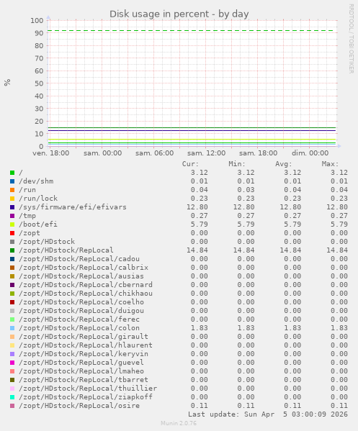This screenshot has height=431, width=358.
Task: Click the magenta swatch for RepLocal/guevel
Action: [x=12, y=363]
